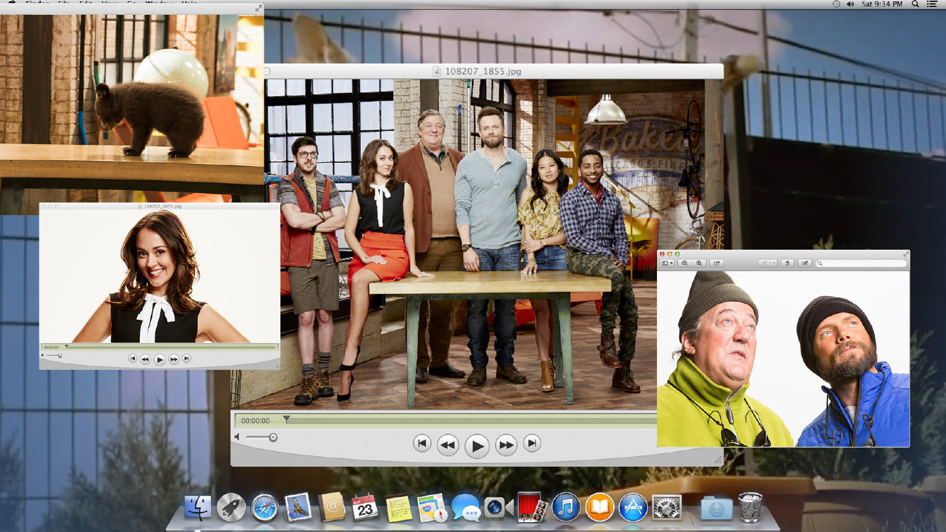Adjust the large QuickTime volume slider knob
The width and height of the screenshot is (946, 532).
tap(273, 438)
